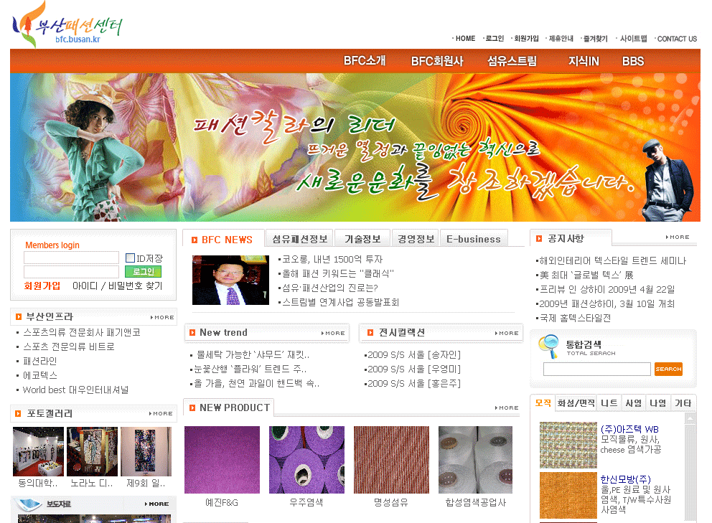Expand MORE next to New trend
Viewport: 712px width, 523px height.
[334, 333]
